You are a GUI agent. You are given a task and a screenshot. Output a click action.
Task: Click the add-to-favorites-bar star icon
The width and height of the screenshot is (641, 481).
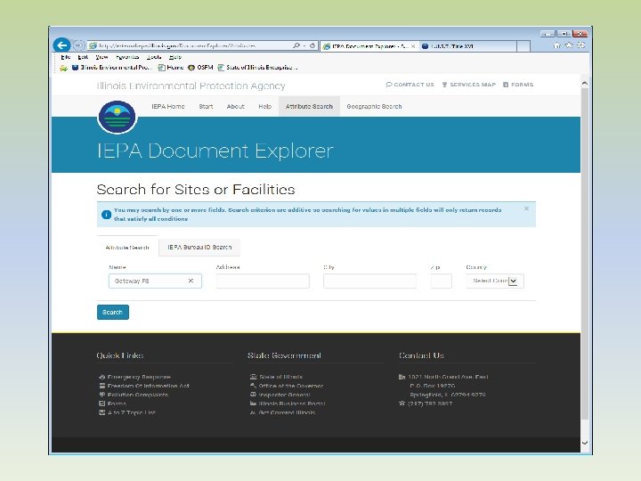coord(63,68)
